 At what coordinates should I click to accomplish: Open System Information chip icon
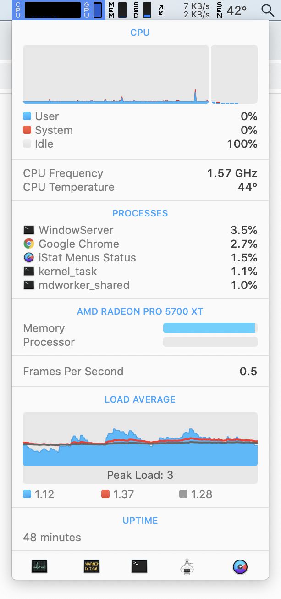187,567
